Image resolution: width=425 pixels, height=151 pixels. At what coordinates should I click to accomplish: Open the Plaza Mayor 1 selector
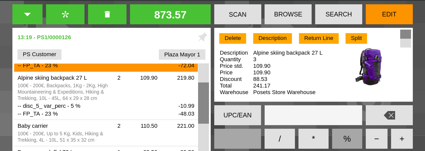click(x=182, y=55)
